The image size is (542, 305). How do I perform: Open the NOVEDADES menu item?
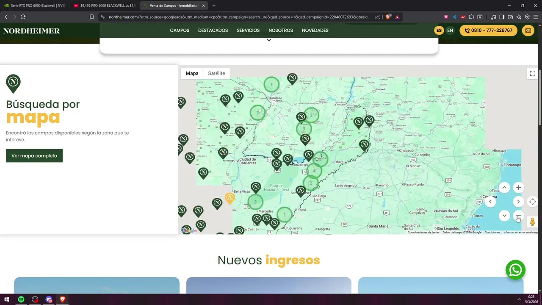tap(315, 30)
